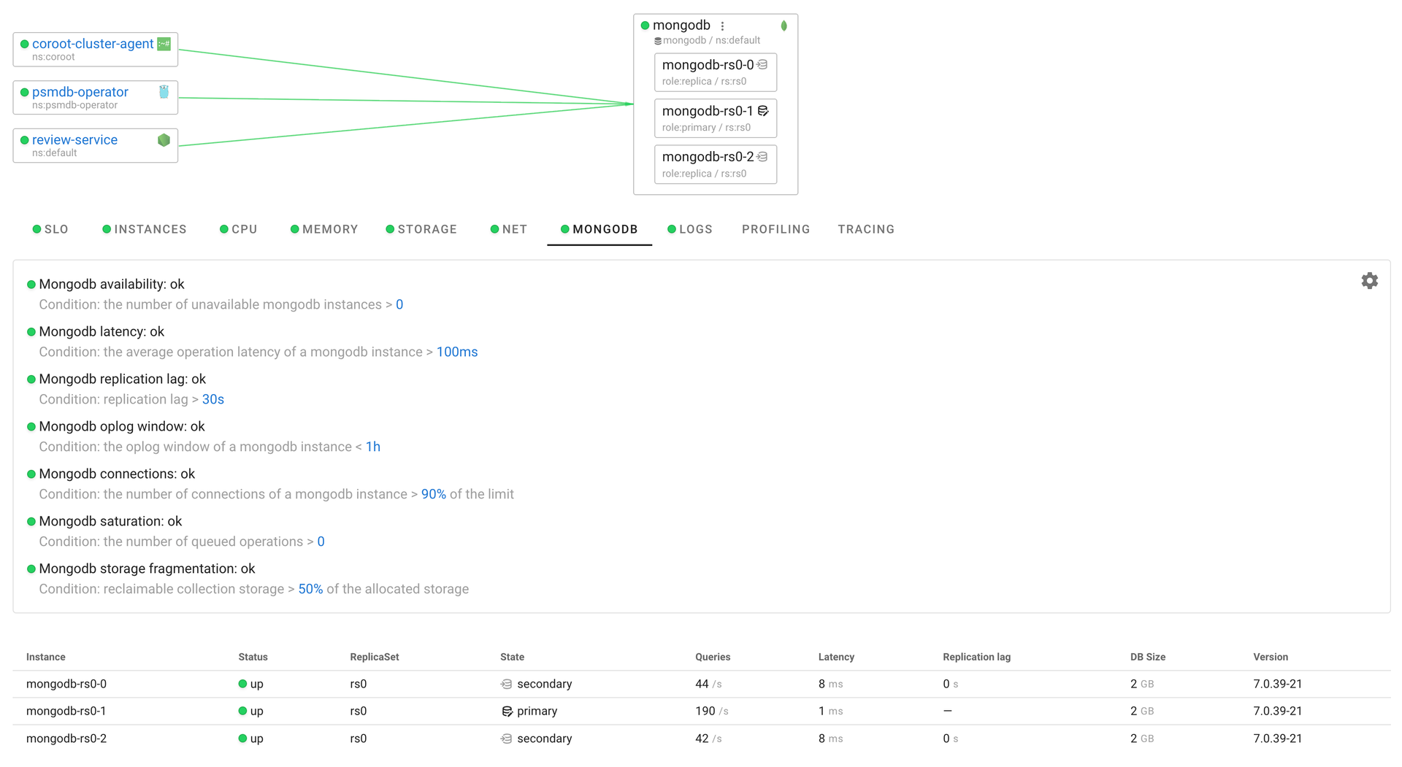The height and width of the screenshot is (767, 1402).
Task: Click the primary database icon beside mongodb-rs0-1
Action: 763,111
